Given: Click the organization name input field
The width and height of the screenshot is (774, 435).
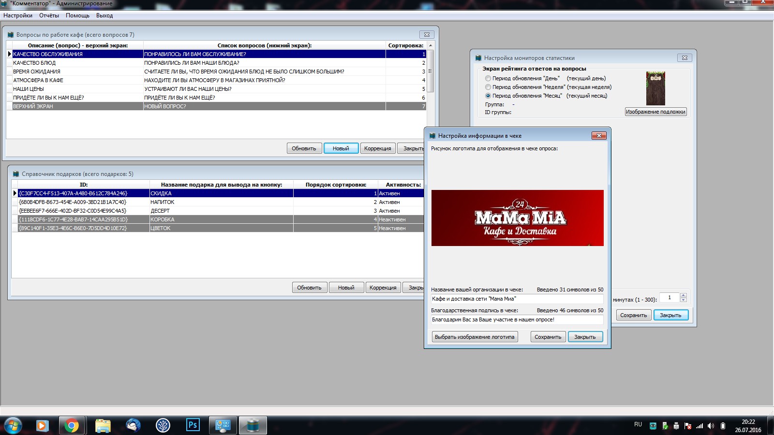Looking at the screenshot, I should (517, 299).
